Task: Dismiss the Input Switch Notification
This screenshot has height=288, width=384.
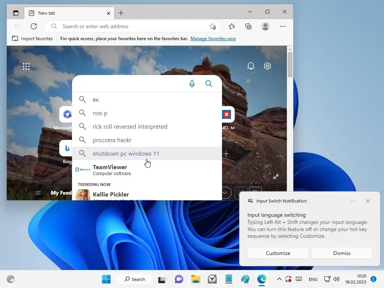Action: point(342,253)
